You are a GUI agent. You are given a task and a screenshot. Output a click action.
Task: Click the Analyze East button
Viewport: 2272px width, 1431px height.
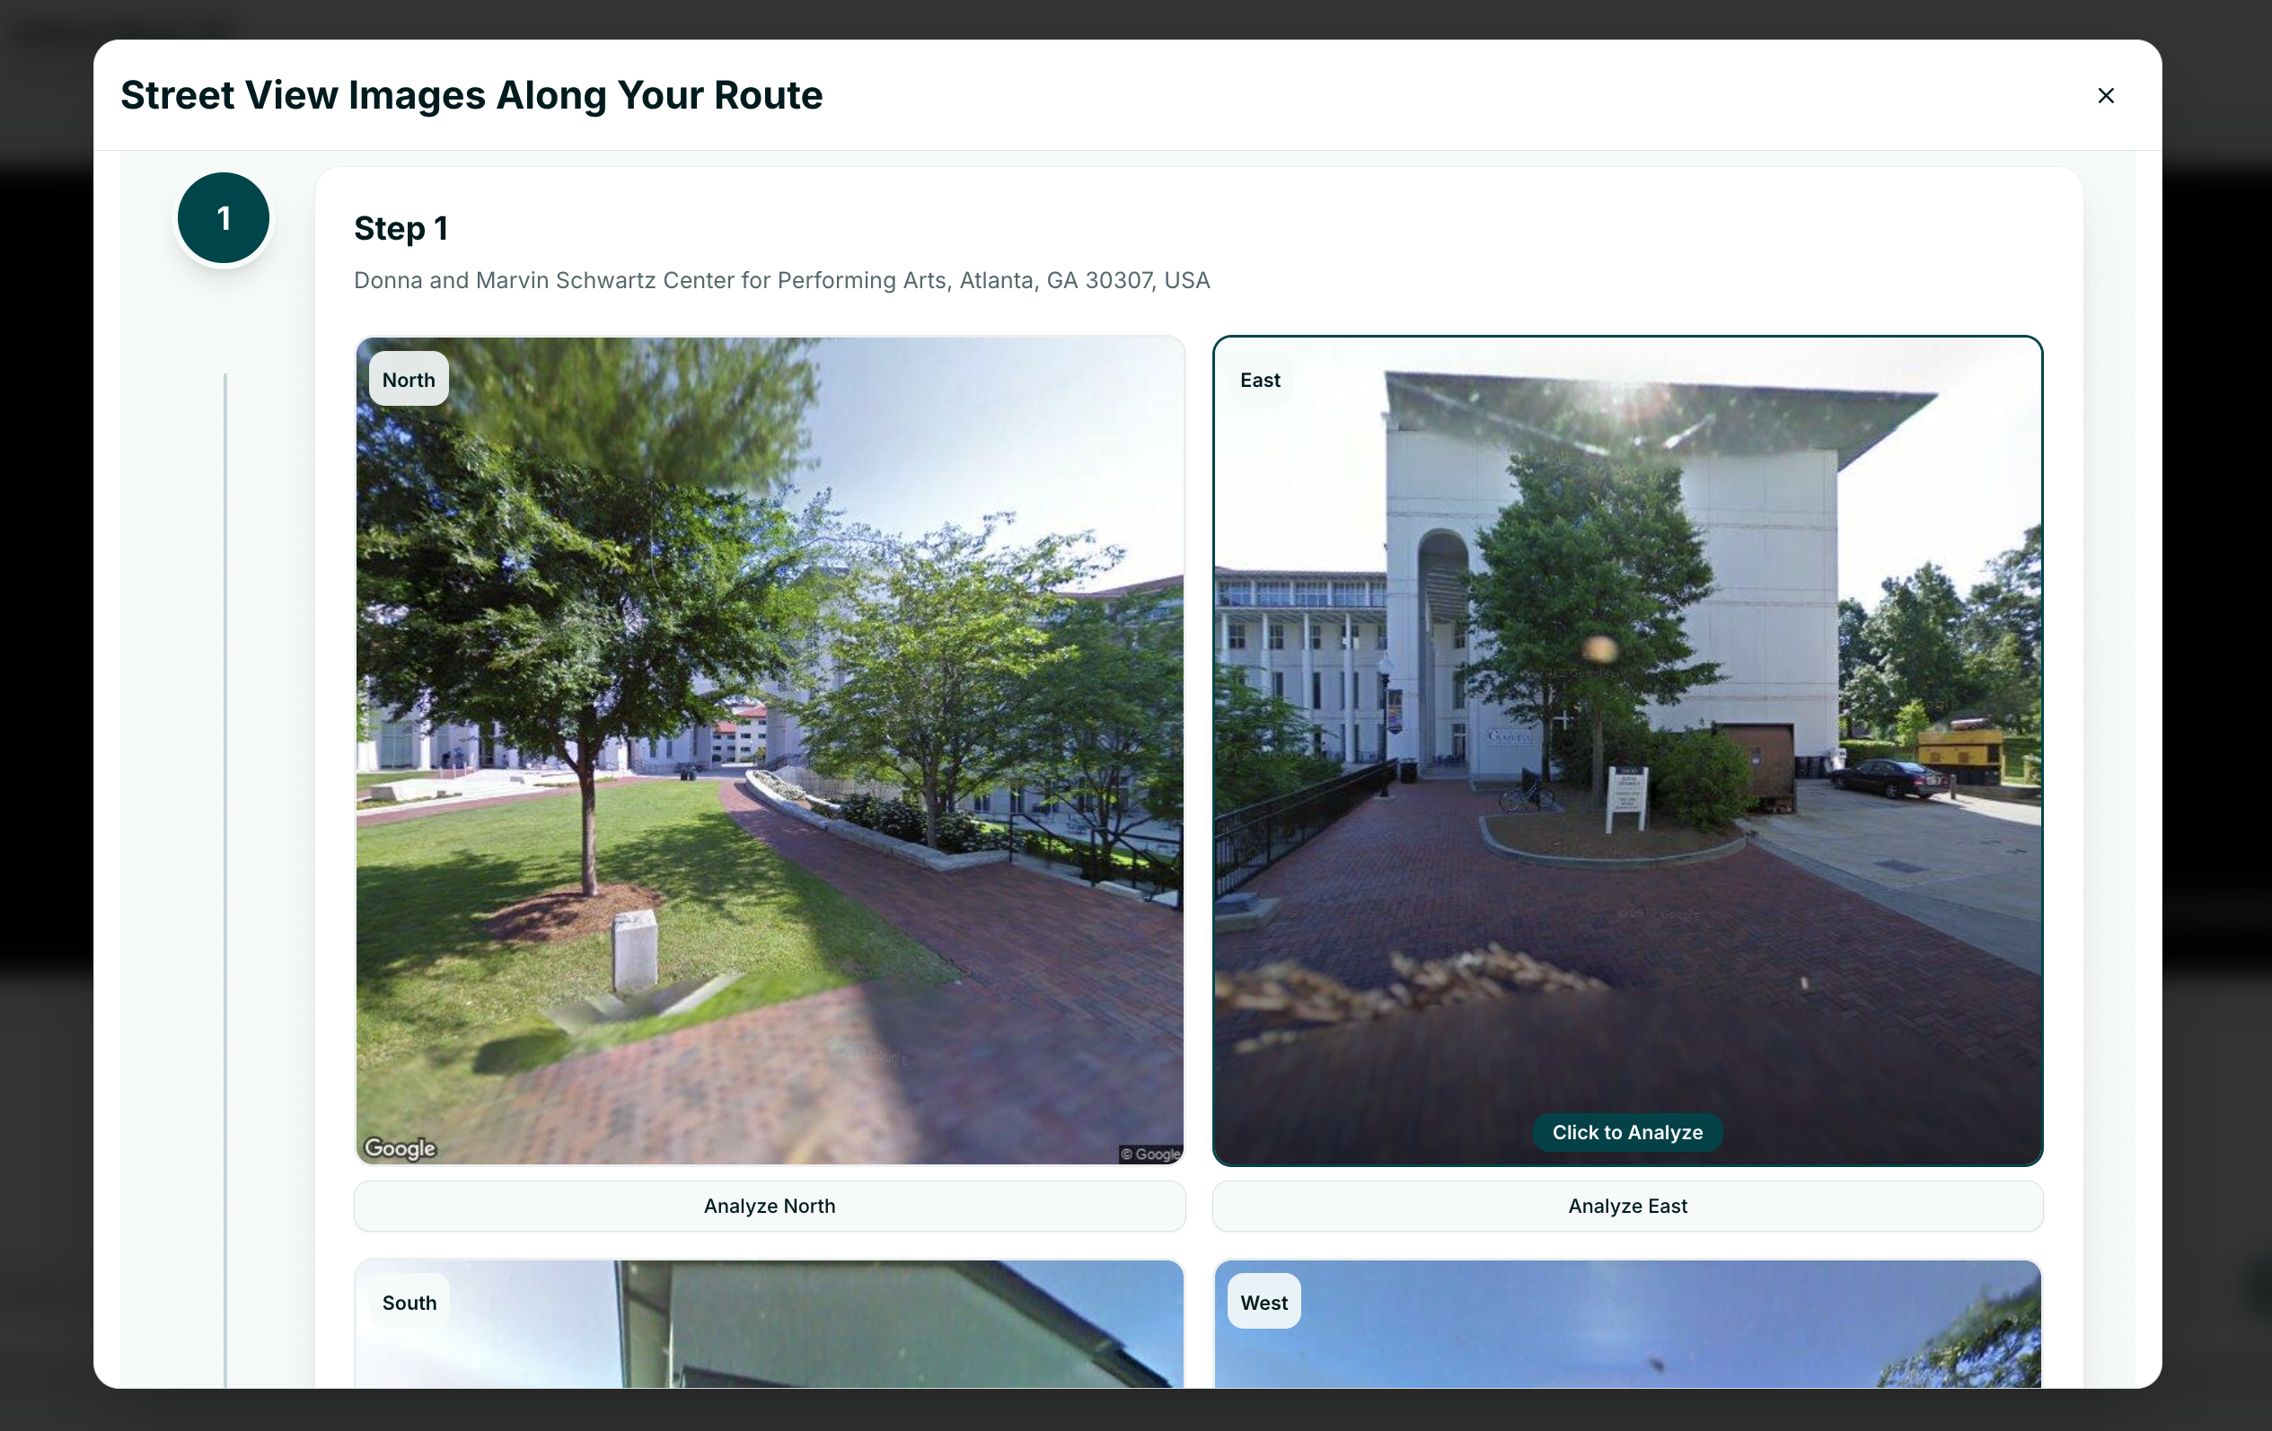click(1626, 1206)
